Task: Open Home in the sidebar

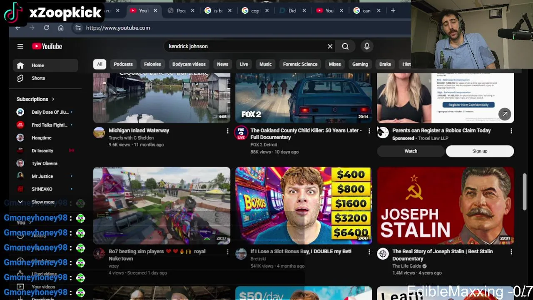Action: click(45, 65)
